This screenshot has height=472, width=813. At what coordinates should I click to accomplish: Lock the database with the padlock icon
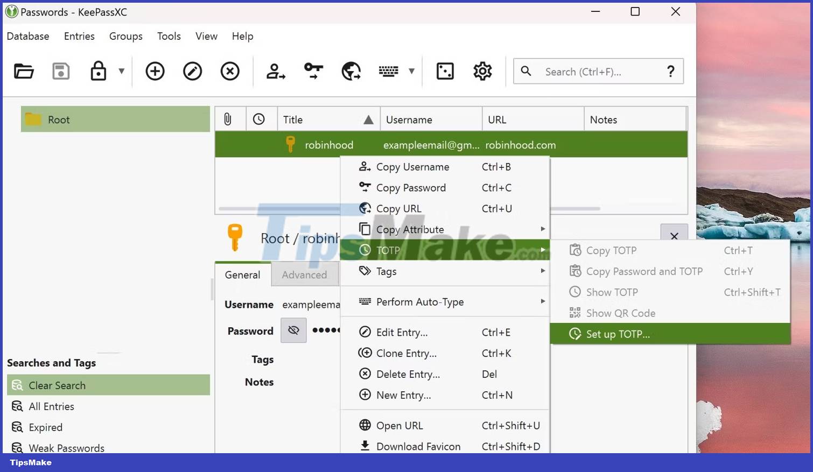(99, 71)
